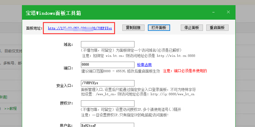Click the 安全入口 label
The width and height of the screenshot is (255, 127).
(x=65, y=86)
